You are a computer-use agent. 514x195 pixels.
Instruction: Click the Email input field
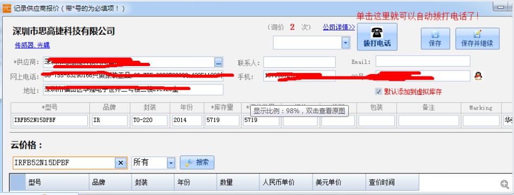[423, 61]
